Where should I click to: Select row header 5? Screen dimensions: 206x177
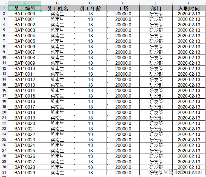tap(4, 30)
